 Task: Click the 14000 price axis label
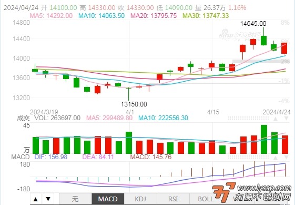[x=21, y=58]
